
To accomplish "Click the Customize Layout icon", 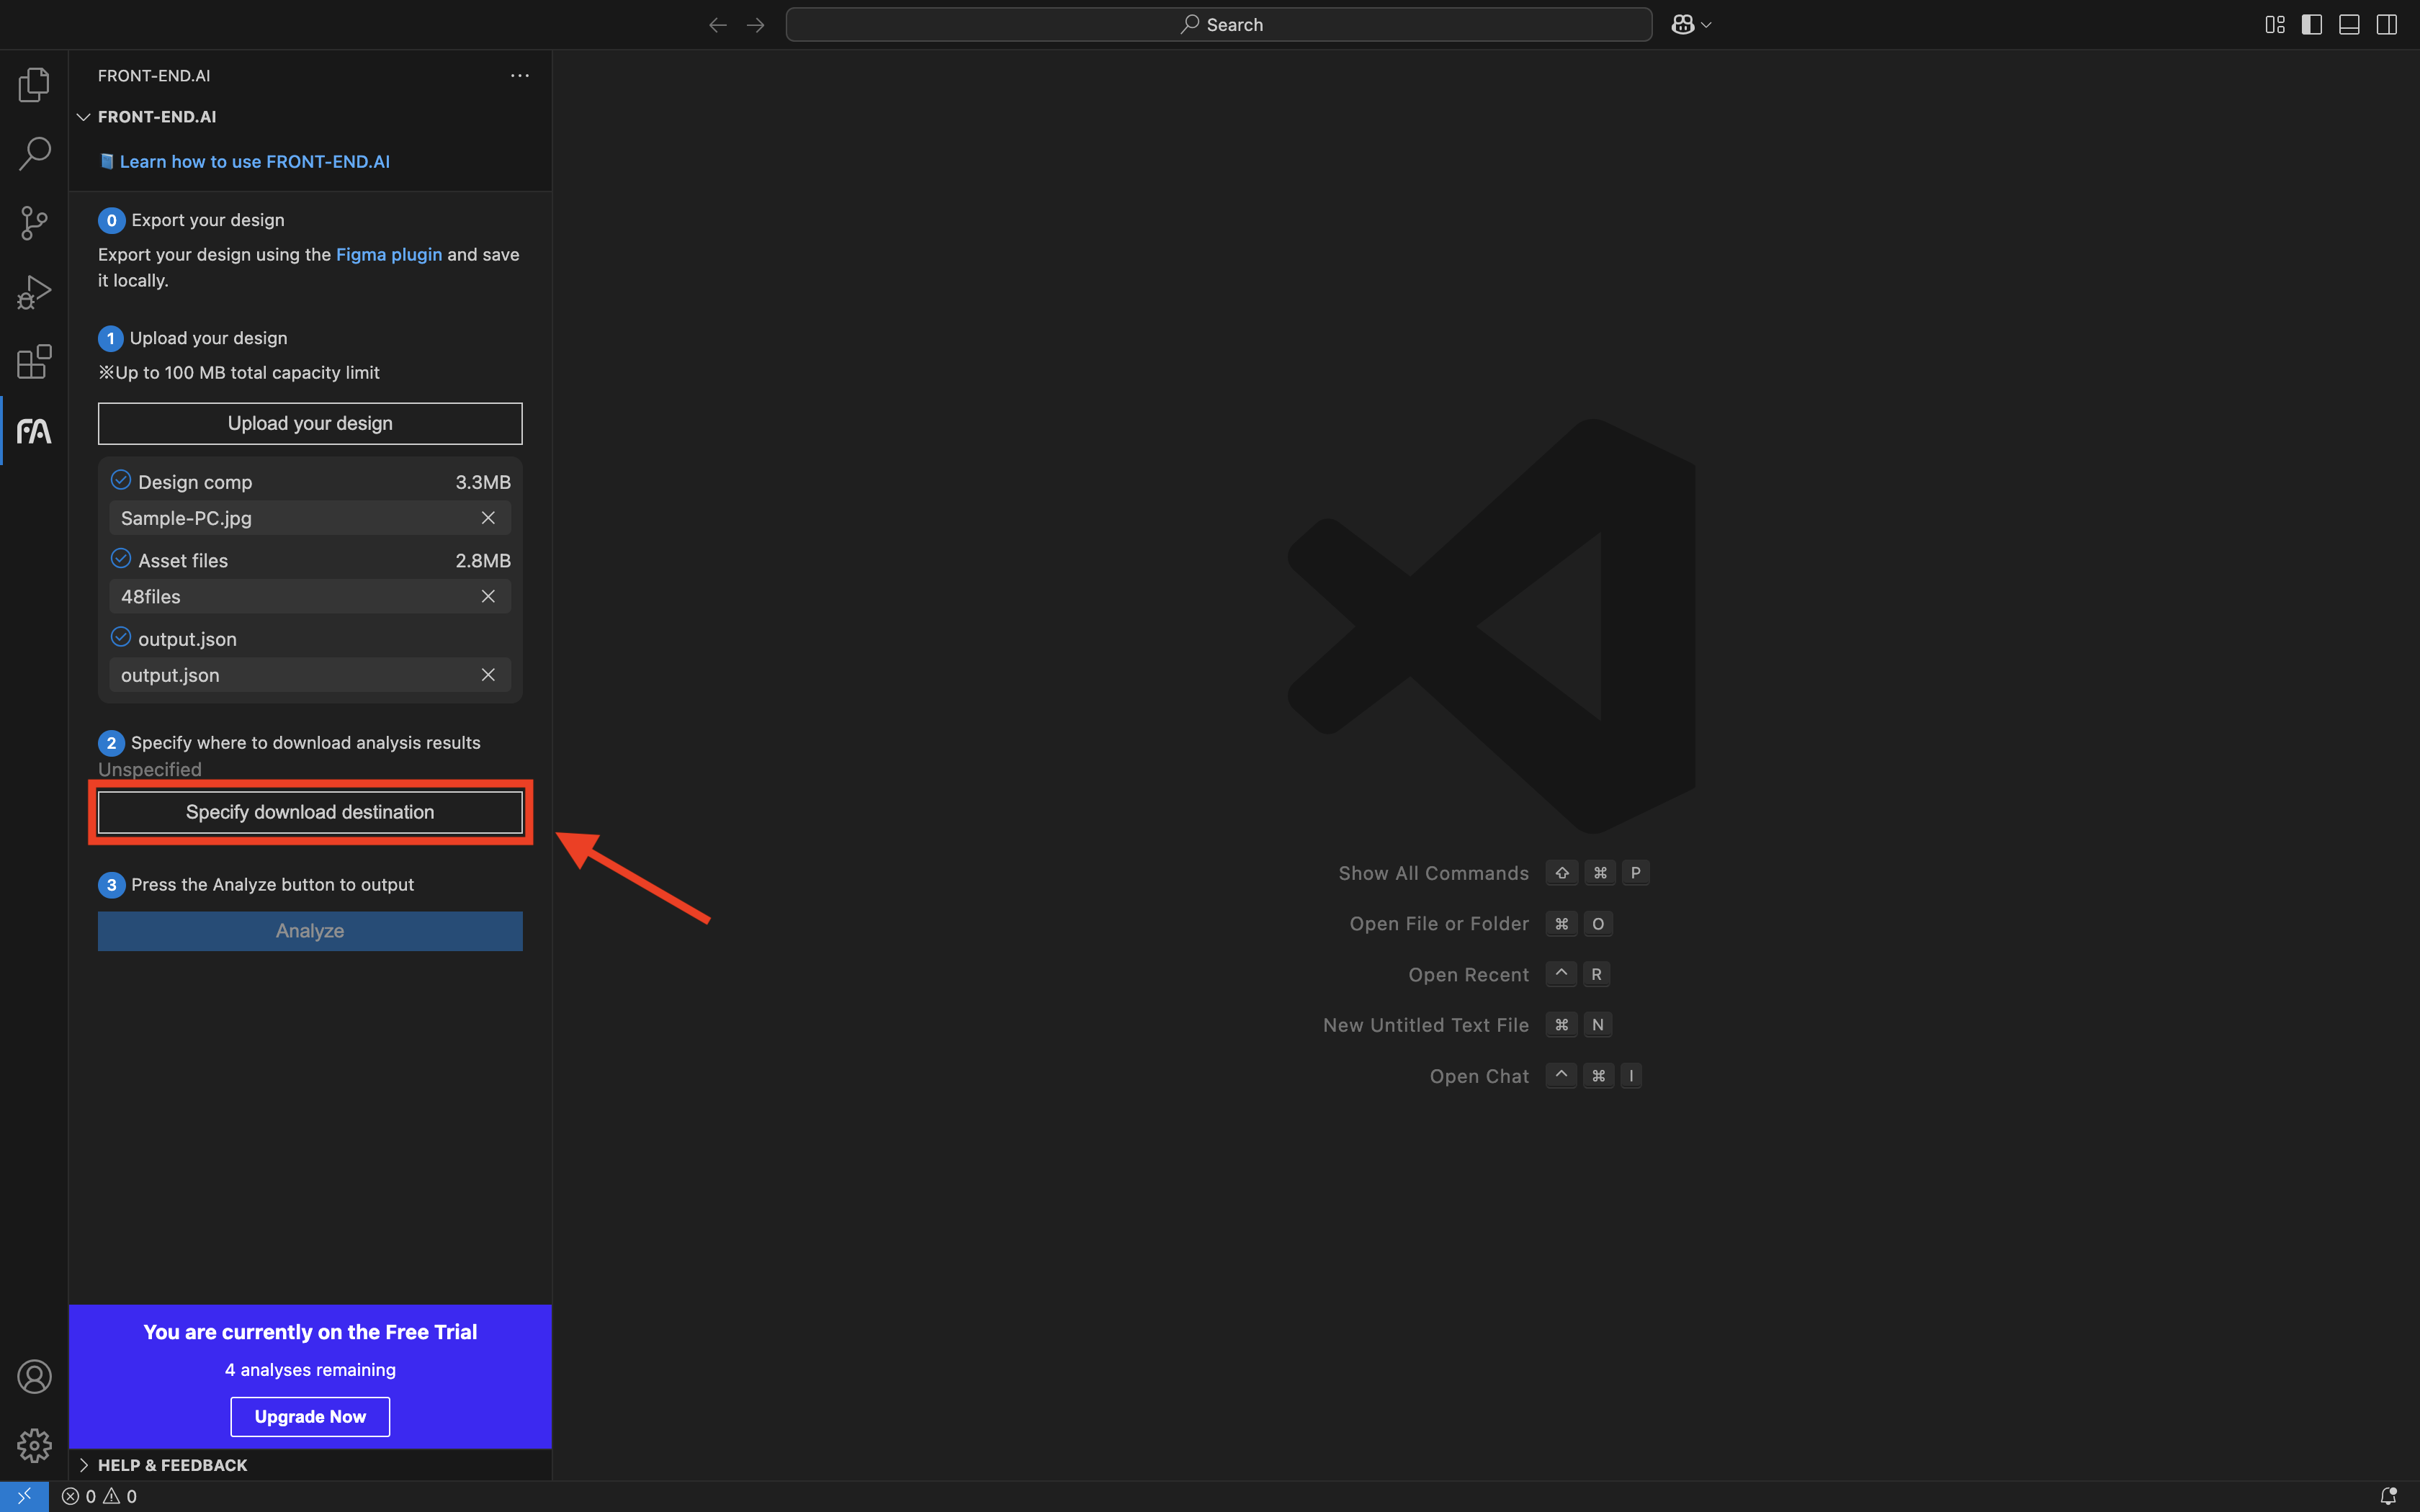I will coord(2275,25).
